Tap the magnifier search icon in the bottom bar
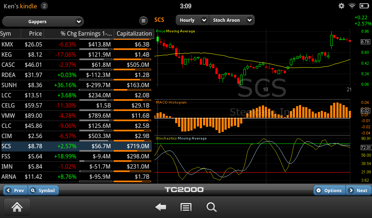The width and height of the screenshot is (372, 218). tap(211, 207)
